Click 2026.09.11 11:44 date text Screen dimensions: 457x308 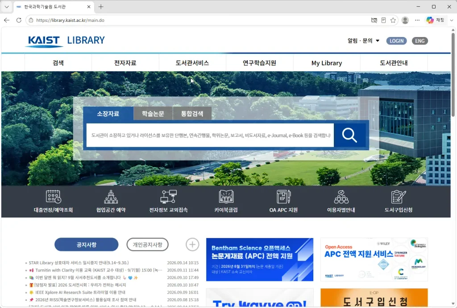[x=183, y=270]
